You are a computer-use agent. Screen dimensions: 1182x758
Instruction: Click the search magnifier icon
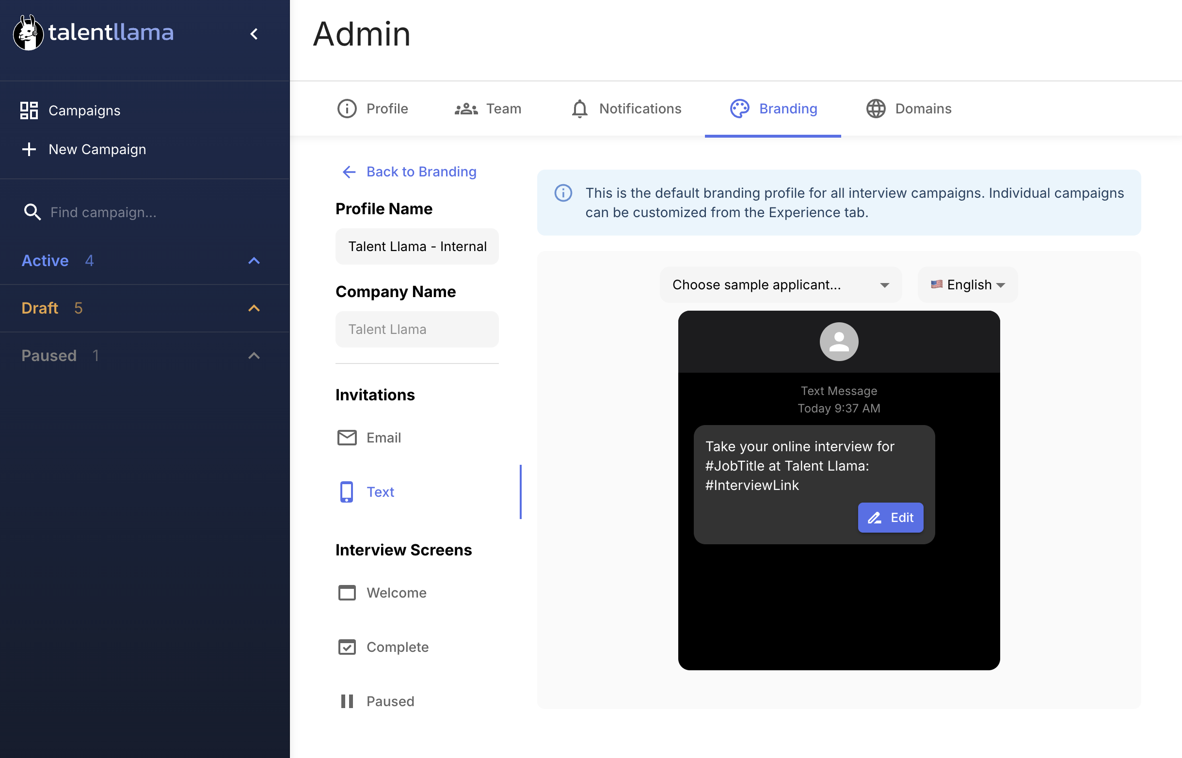pos(32,212)
